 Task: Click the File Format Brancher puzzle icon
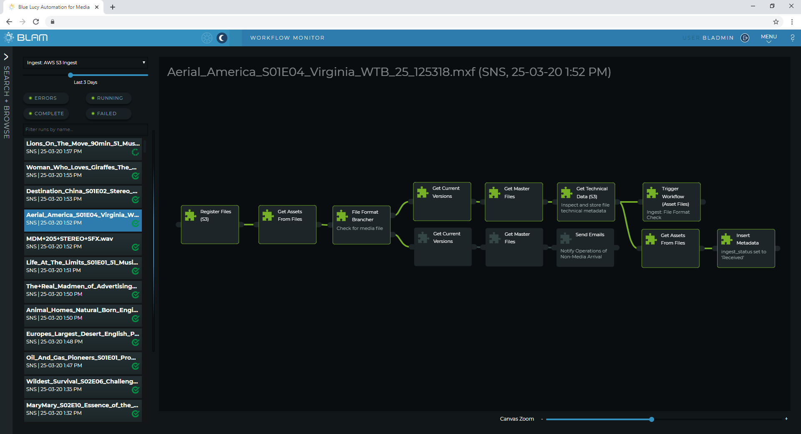click(x=342, y=216)
